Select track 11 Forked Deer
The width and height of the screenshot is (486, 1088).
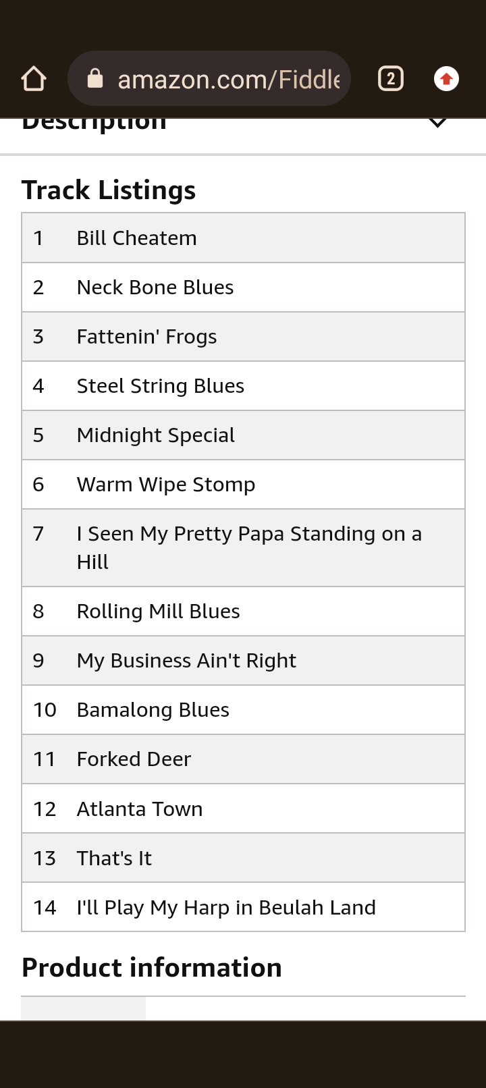[243, 759]
